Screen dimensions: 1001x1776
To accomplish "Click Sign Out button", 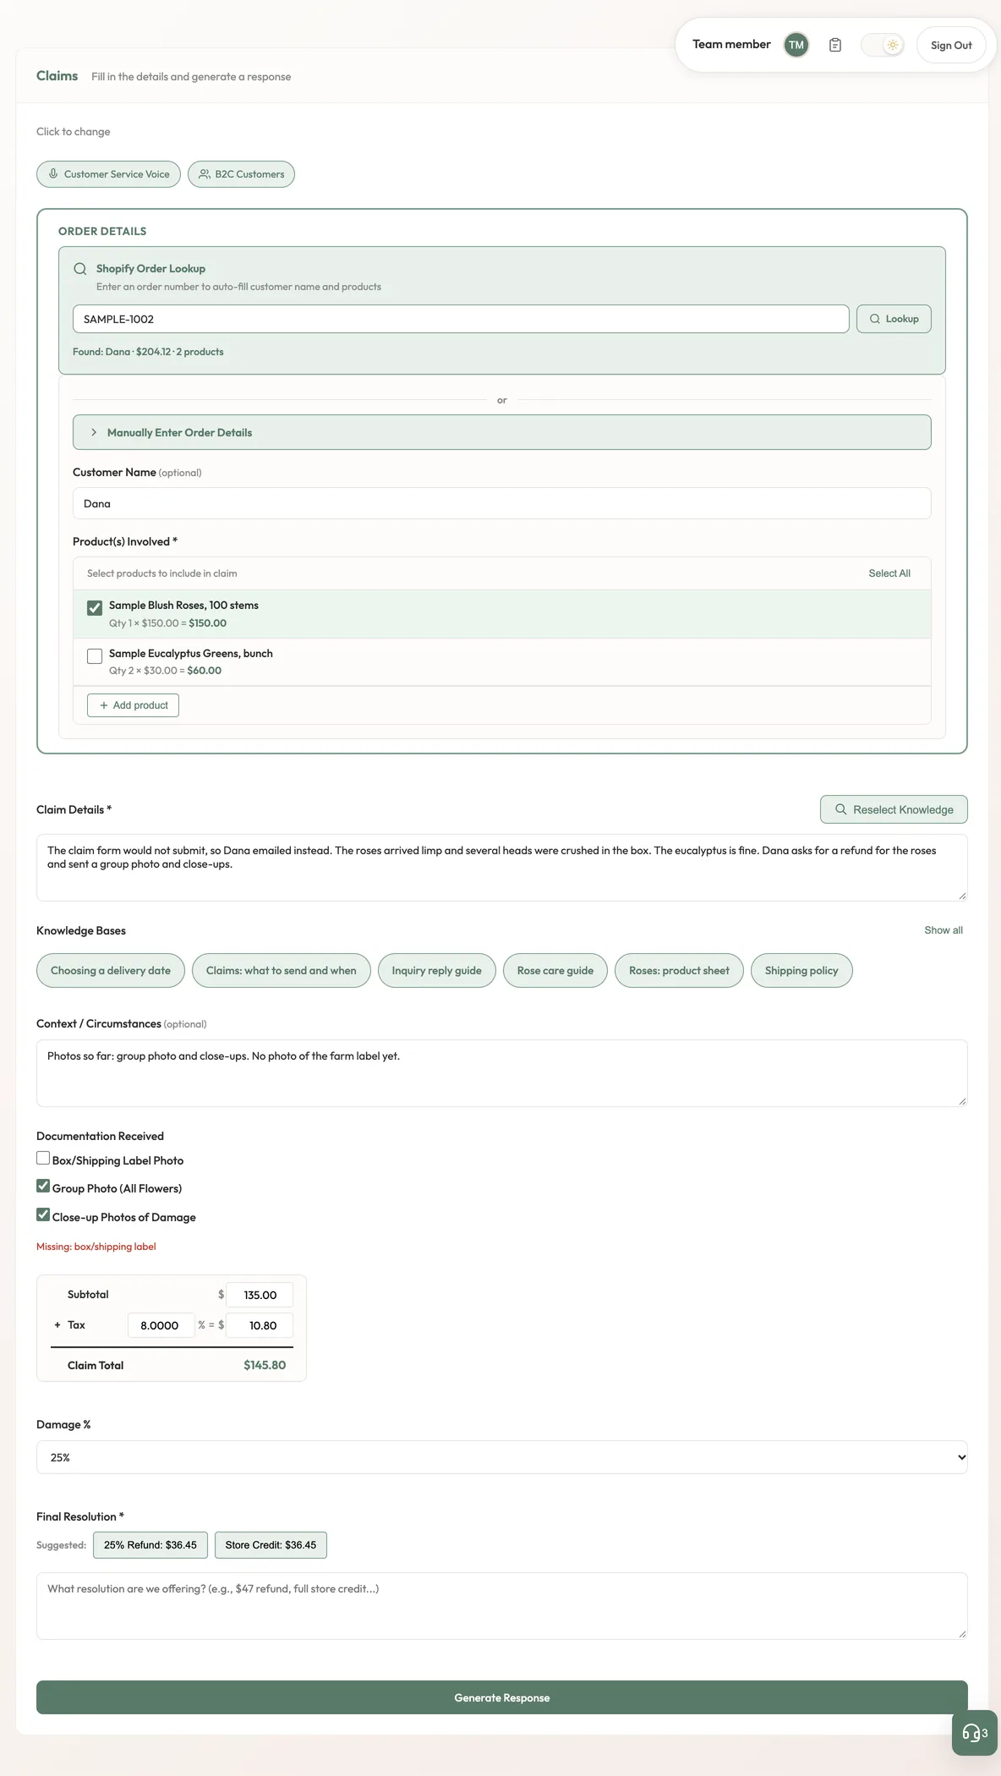I will pos(951,45).
